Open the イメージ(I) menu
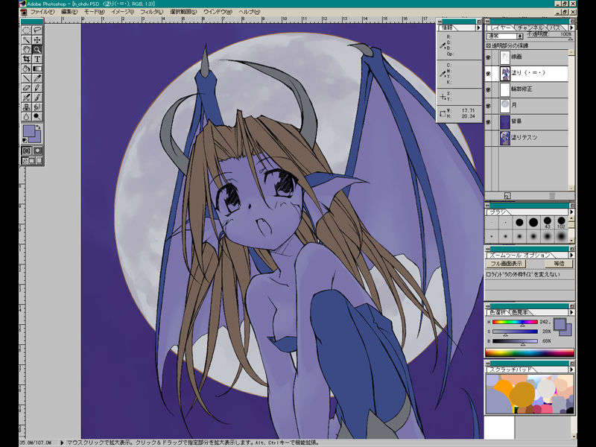This screenshot has width=596, height=447. pos(122,12)
